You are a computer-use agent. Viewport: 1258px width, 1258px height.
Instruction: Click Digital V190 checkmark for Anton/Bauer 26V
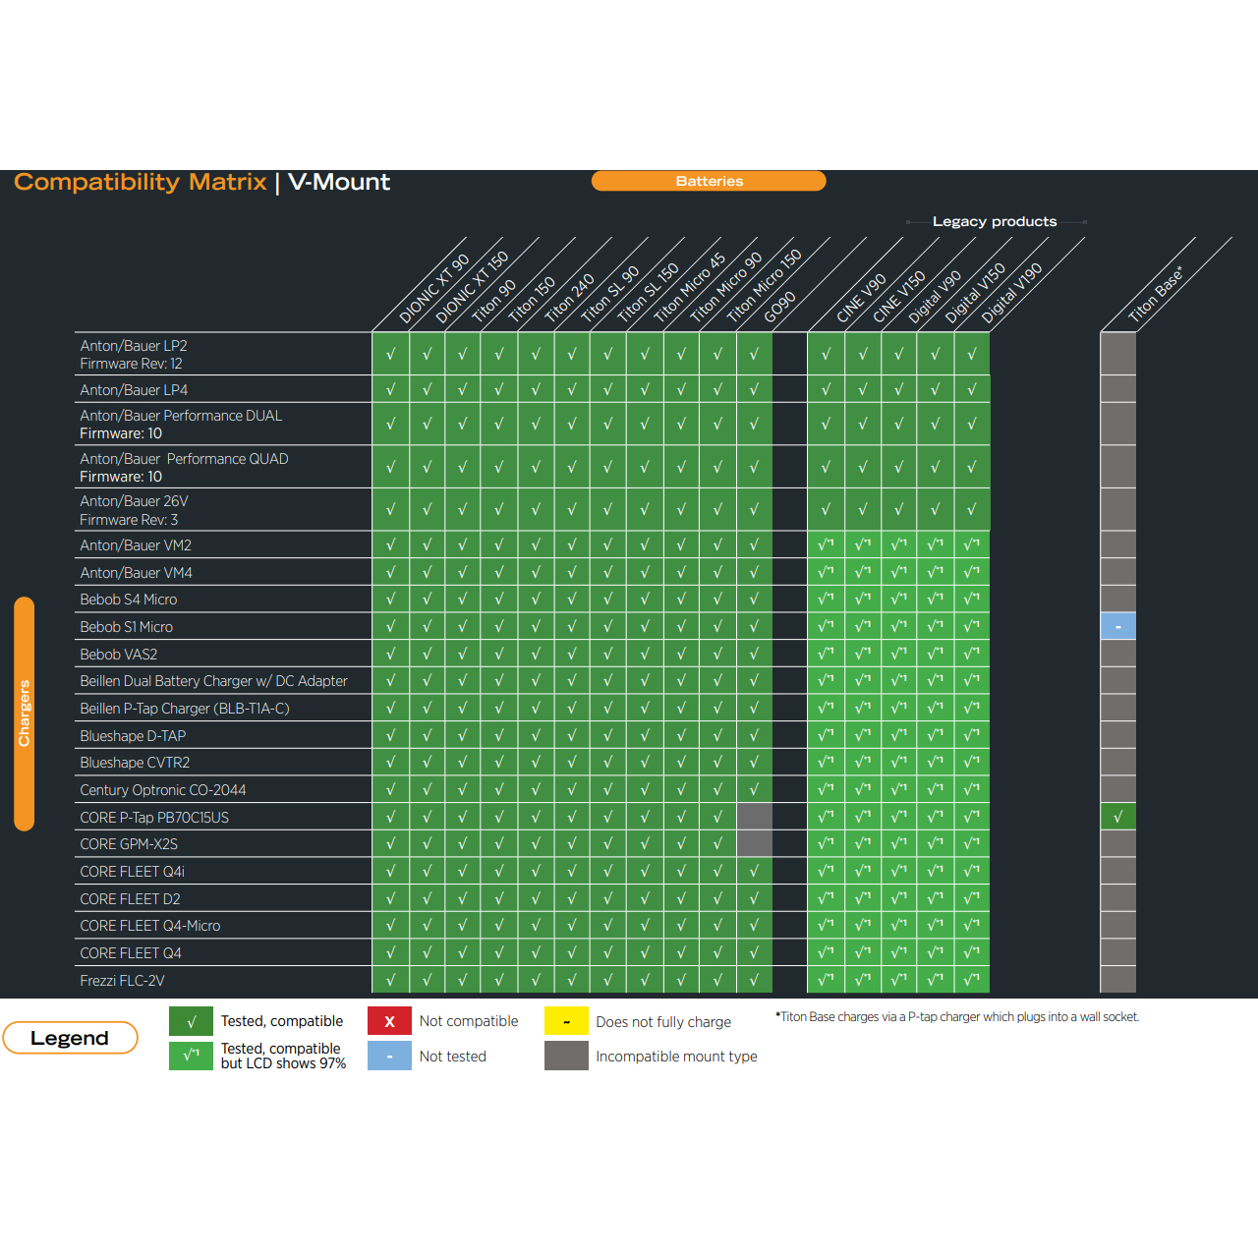coord(972,509)
